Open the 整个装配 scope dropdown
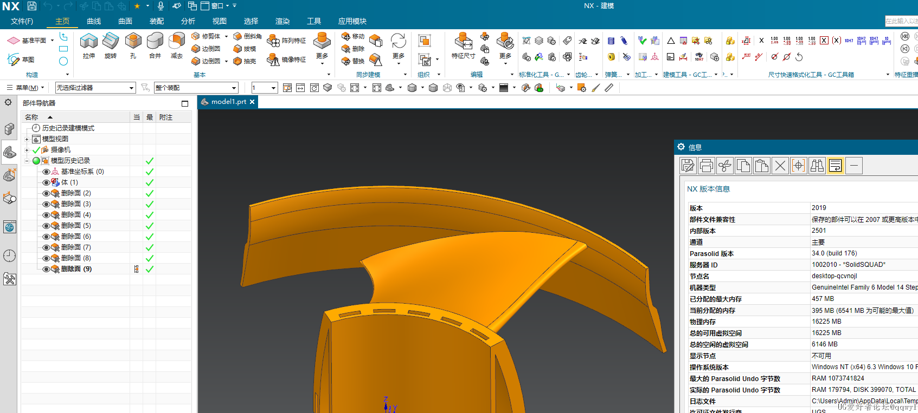 click(x=196, y=88)
